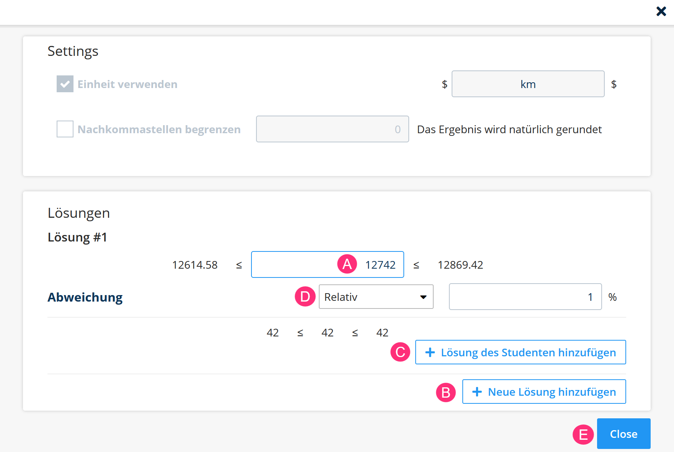Viewport: 674px width, 452px height.
Task: Click the deviation percentage field showing 1
Action: [x=525, y=297]
